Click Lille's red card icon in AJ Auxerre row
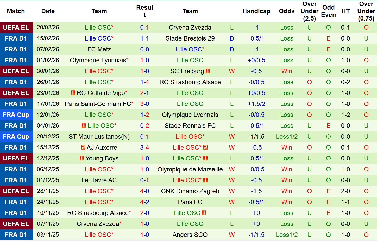Screen dimensions: 377x241 205,147
